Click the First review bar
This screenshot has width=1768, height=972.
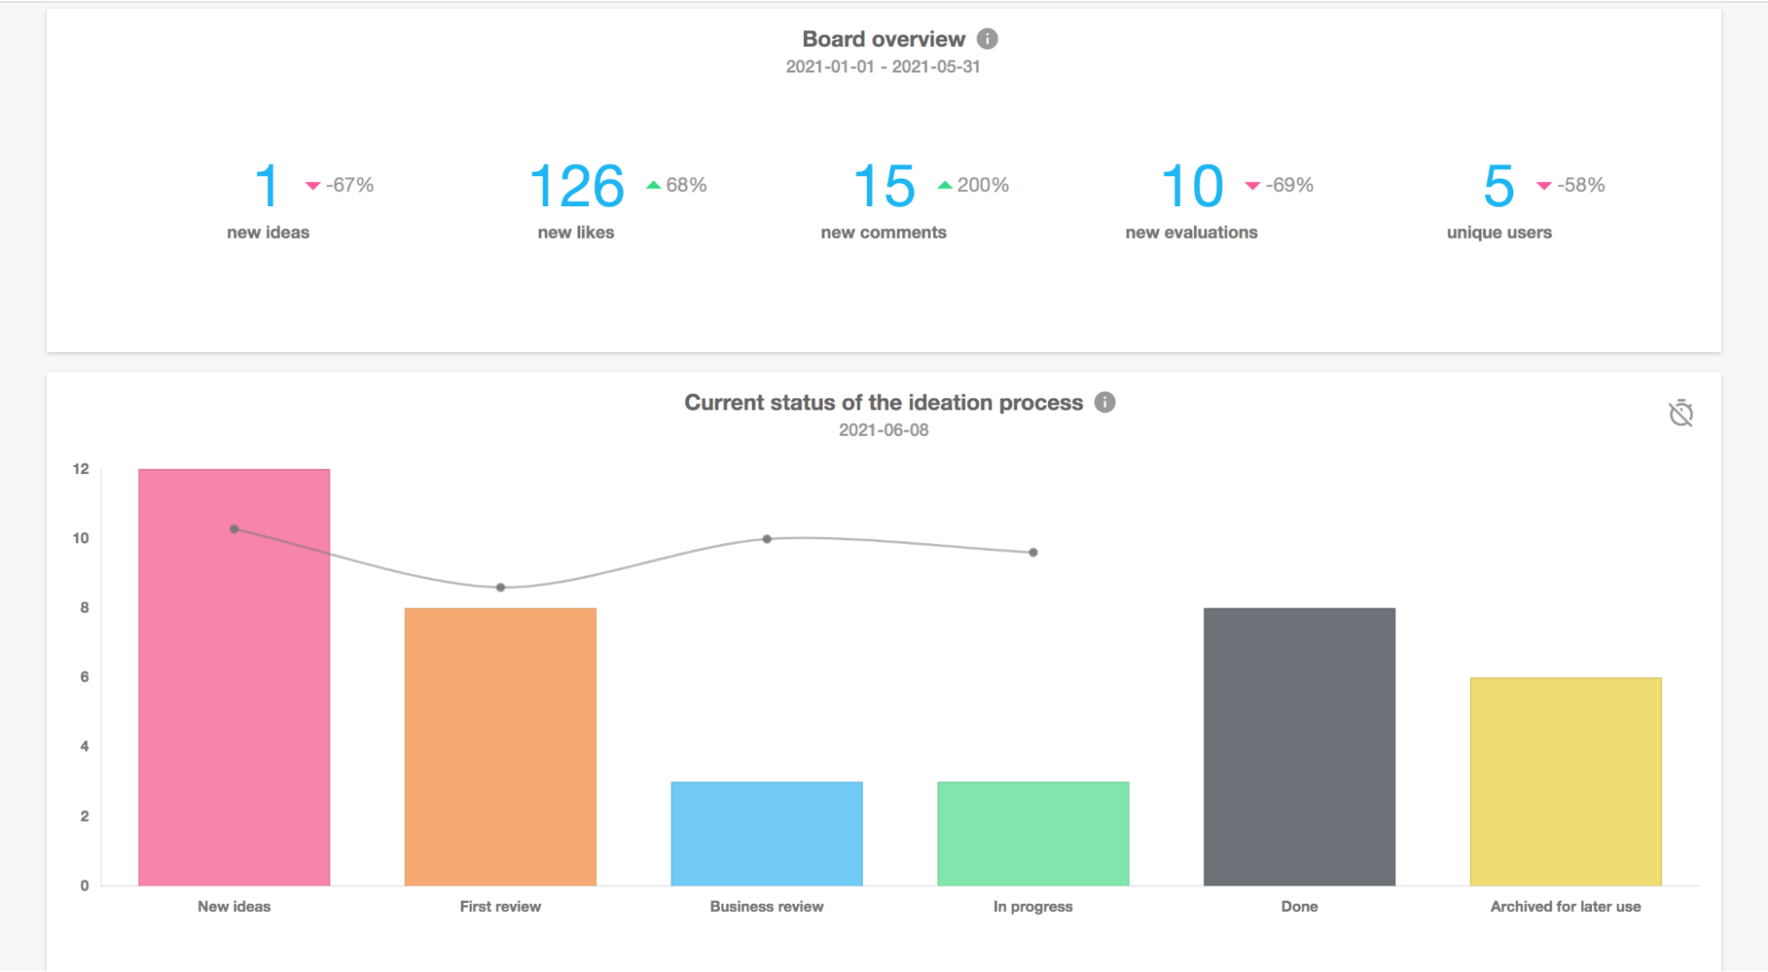coord(501,742)
